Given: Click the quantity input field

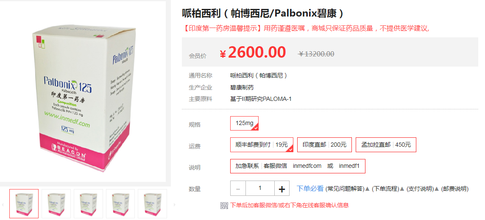Looking at the screenshot, I should 260,189.
